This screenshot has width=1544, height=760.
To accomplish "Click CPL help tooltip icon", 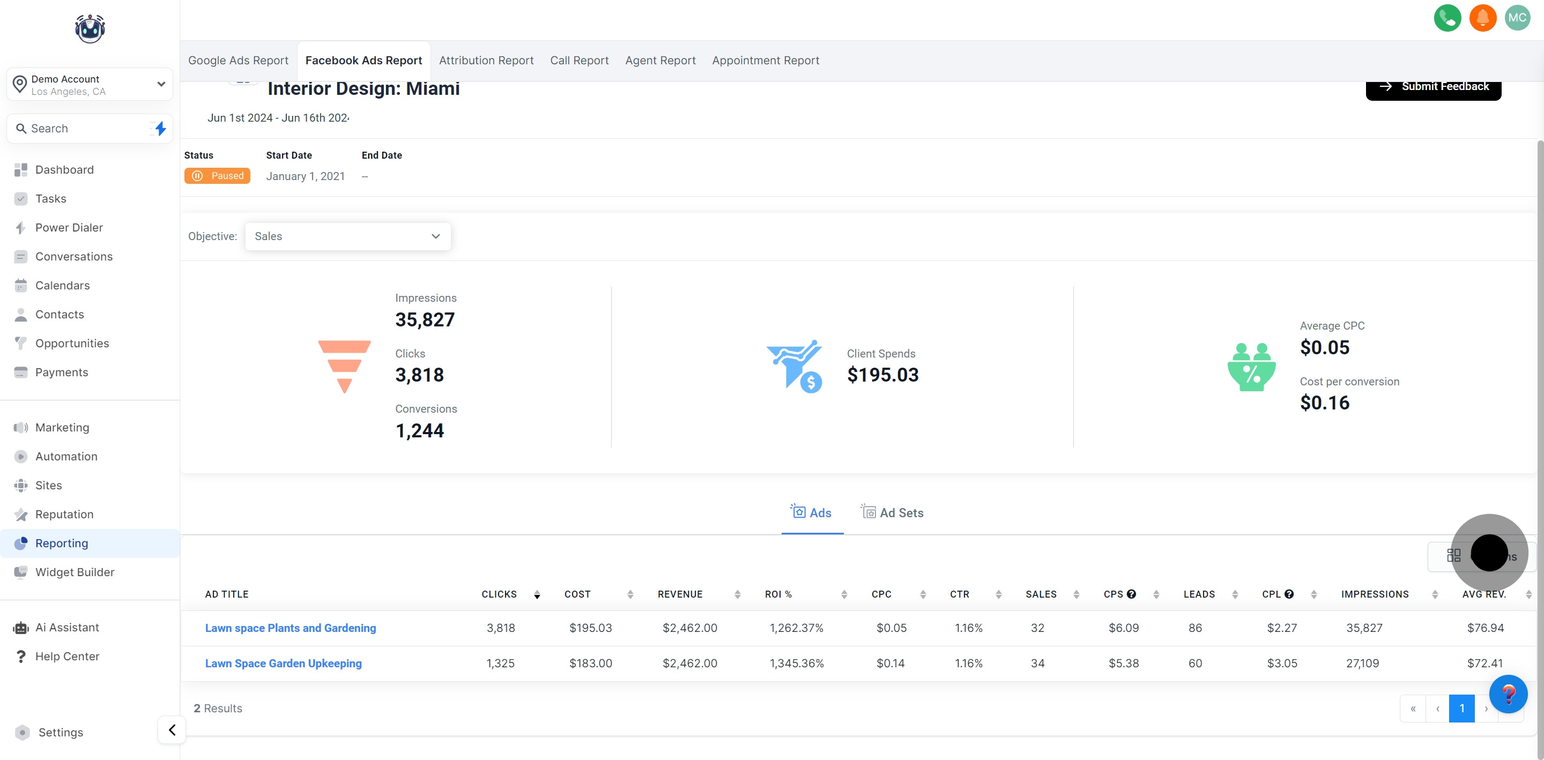I will click(x=1289, y=594).
